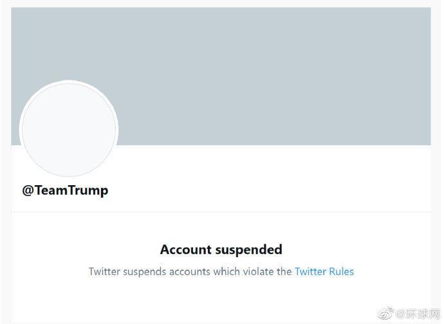Click the Account suspended heading
444x324 pixels.
coord(221,249)
